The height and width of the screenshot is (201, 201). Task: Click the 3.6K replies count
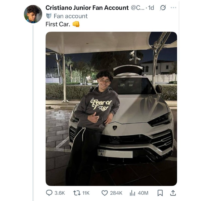tap(60, 193)
